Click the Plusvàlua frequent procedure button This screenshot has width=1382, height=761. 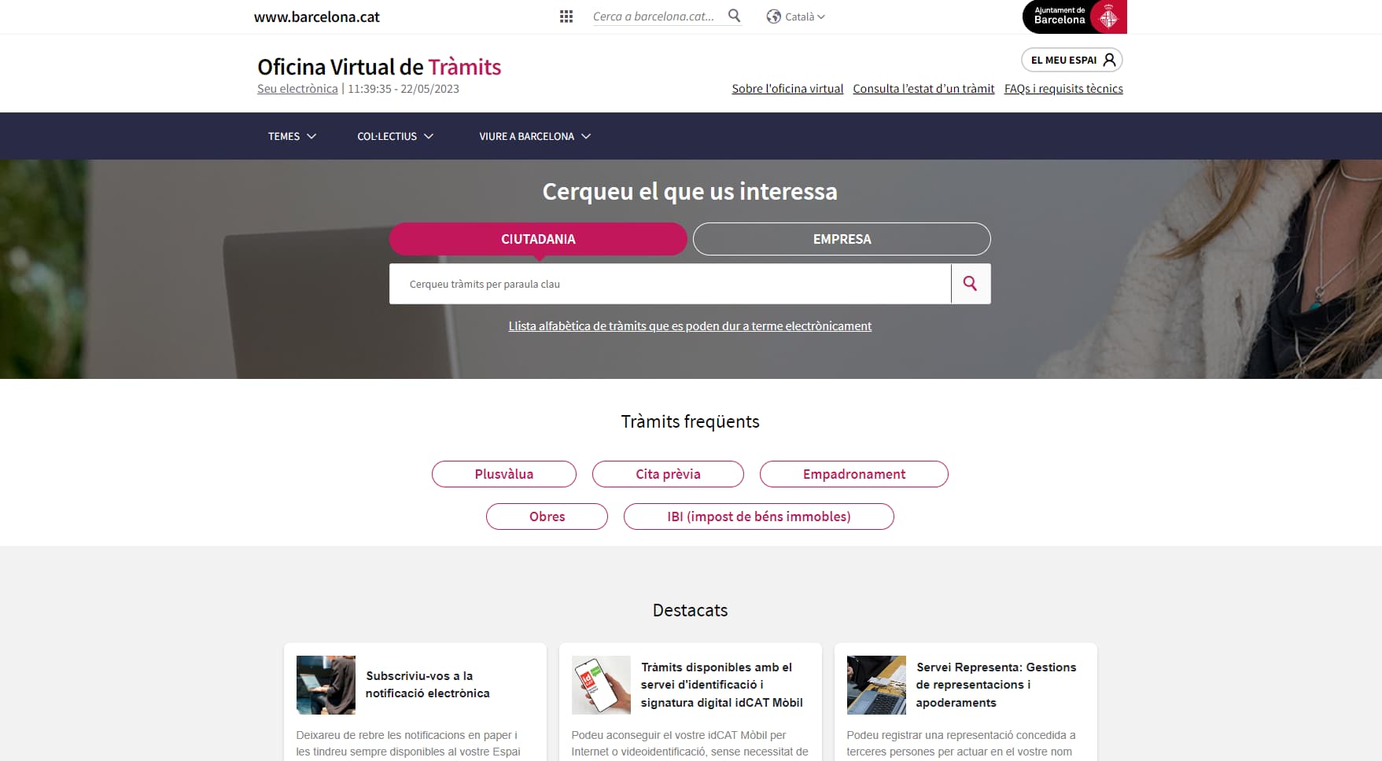point(503,474)
